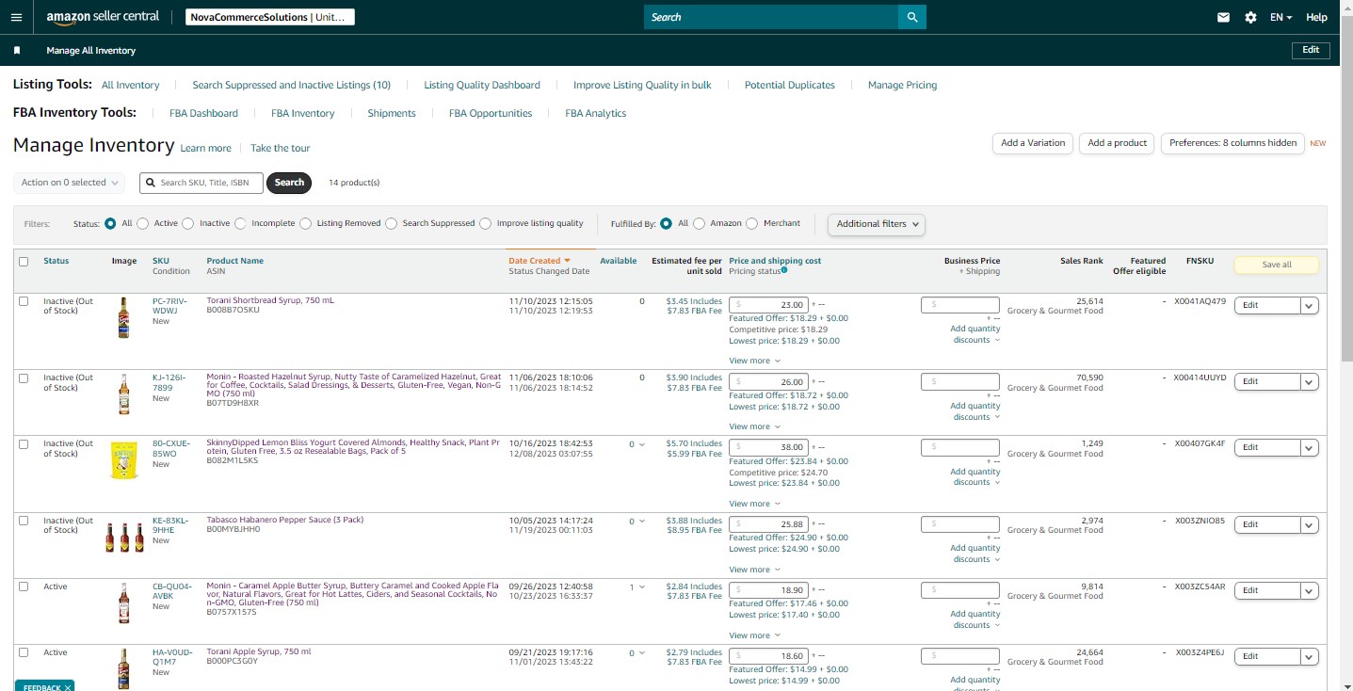Open the Action on 0 selected dropdown
This screenshot has height=691, width=1353.
tap(70, 183)
